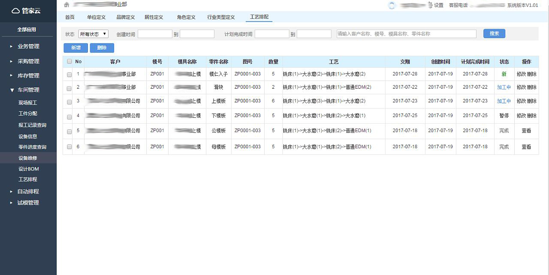549x275 pixels.
Task: Open the 品牌定义 tab
Action: 125,18
